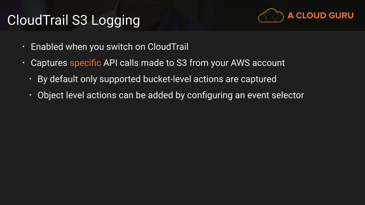Screen dimensions: 365x205
Task: Click the bullet dot before 'Object level'
Action: (x=30, y=95)
